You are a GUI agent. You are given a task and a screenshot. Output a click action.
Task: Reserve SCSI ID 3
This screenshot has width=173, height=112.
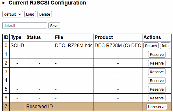(157, 72)
